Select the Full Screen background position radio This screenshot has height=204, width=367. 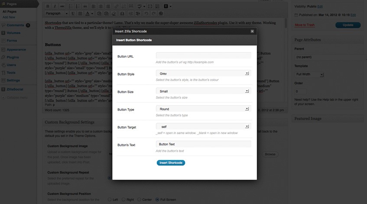coord(157,200)
